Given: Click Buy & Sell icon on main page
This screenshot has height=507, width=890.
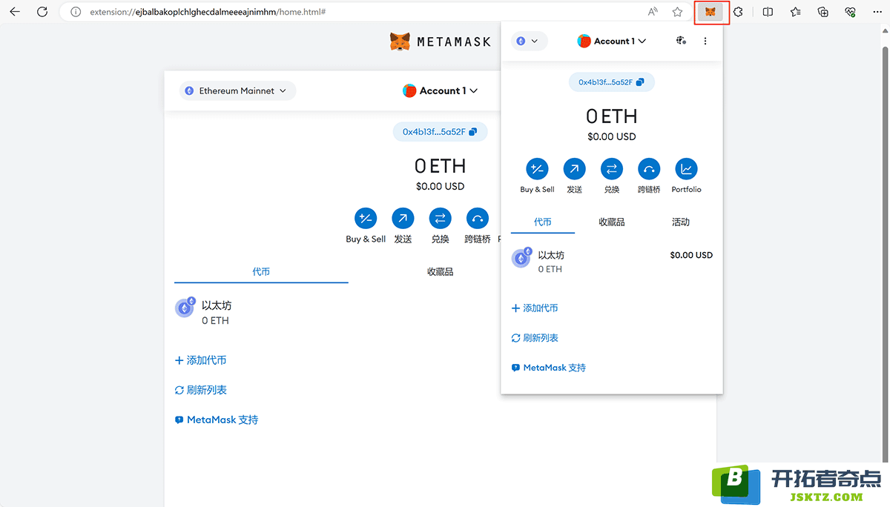Looking at the screenshot, I should pos(366,219).
